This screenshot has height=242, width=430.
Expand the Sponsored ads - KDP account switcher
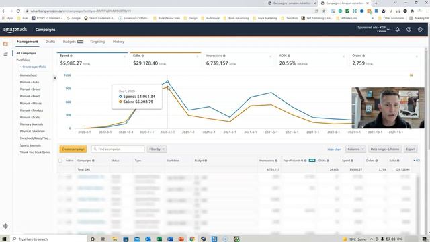click(374, 29)
